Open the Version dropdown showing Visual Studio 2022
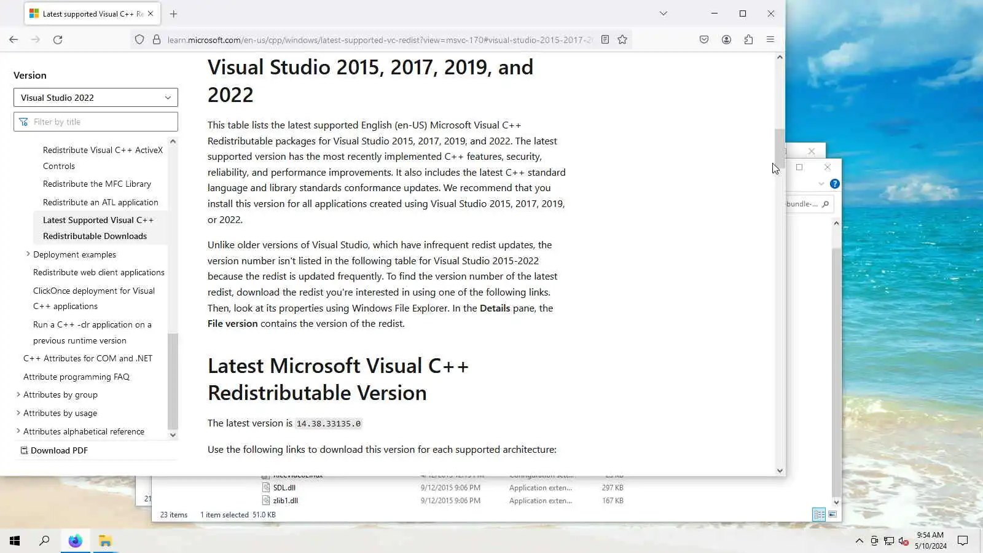 [x=96, y=98]
